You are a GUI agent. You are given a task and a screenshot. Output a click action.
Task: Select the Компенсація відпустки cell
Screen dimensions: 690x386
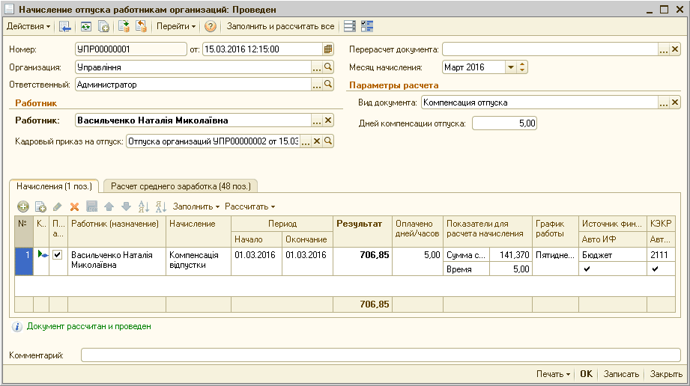[x=199, y=261]
